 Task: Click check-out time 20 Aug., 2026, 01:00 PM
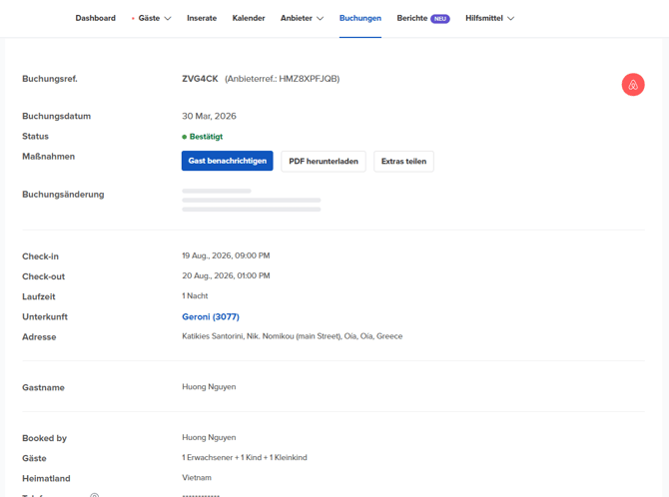click(x=226, y=275)
